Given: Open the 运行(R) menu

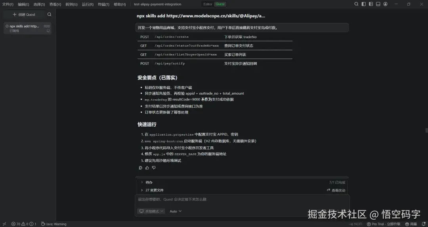Looking at the screenshot, I should pos(88,4).
